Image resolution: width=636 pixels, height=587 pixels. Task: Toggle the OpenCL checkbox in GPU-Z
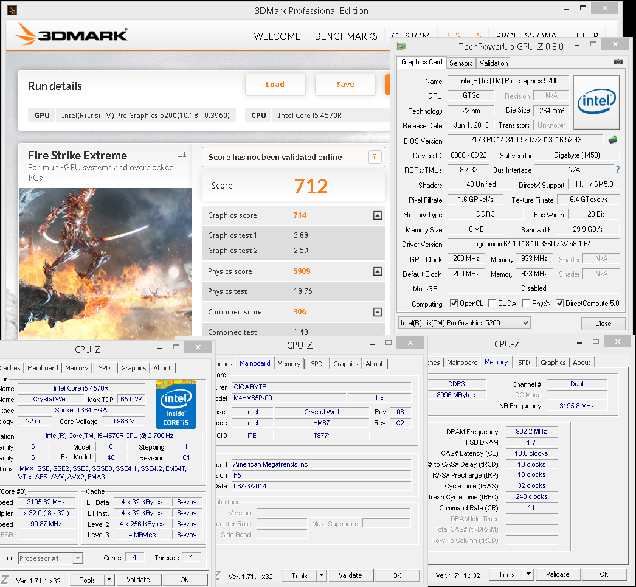[454, 304]
